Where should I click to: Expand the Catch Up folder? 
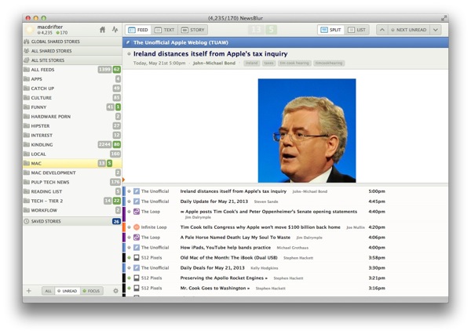click(x=72, y=89)
